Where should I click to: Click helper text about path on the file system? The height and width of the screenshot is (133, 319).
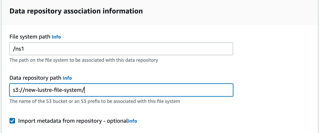click(84, 60)
